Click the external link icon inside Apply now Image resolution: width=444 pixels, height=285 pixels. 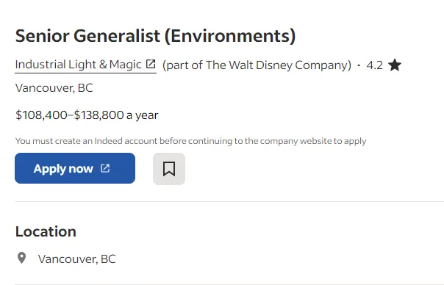click(x=105, y=168)
